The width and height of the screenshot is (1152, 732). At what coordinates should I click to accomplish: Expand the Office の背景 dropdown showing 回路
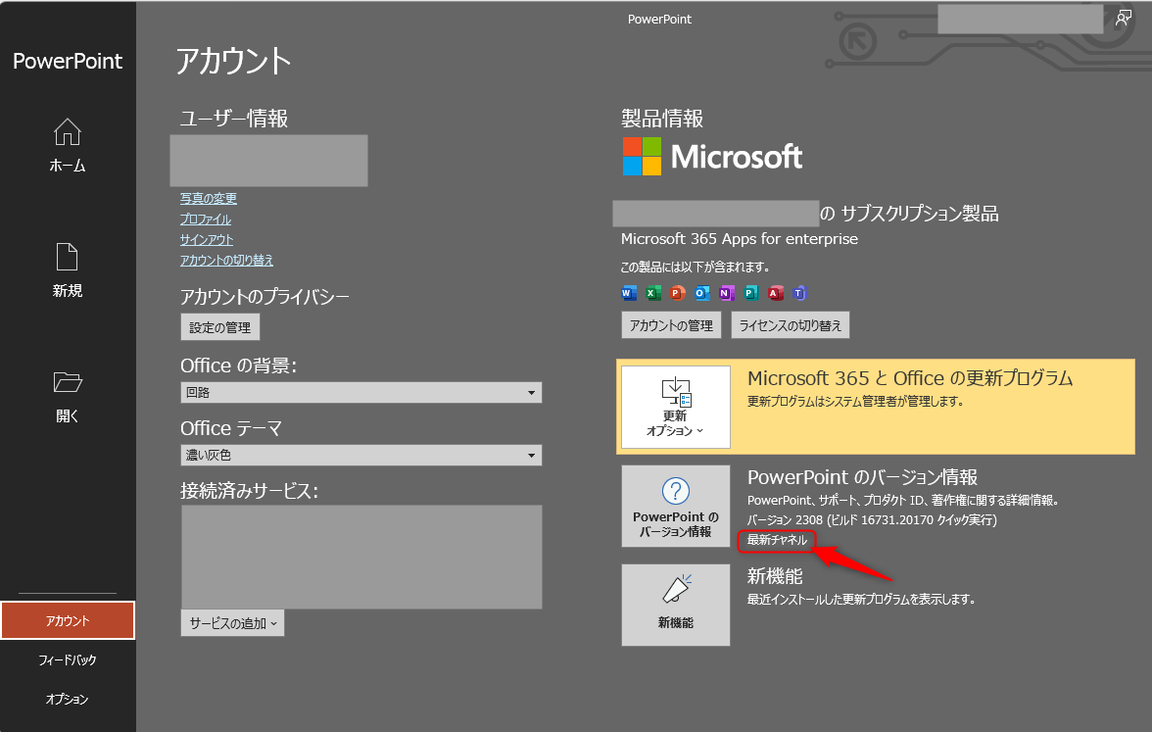360,392
